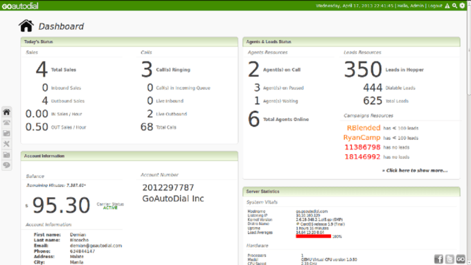Open the RyanCamp campaign link
This screenshot has height=265, width=471.
(362, 138)
